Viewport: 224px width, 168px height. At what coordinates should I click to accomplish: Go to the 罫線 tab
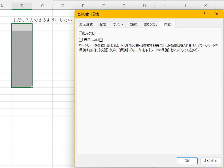133,25
